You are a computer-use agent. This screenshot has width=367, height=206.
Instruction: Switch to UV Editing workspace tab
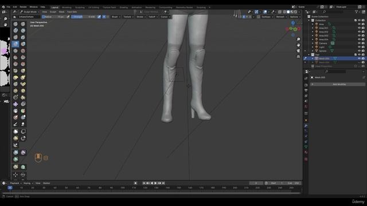click(x=93, y=7)
